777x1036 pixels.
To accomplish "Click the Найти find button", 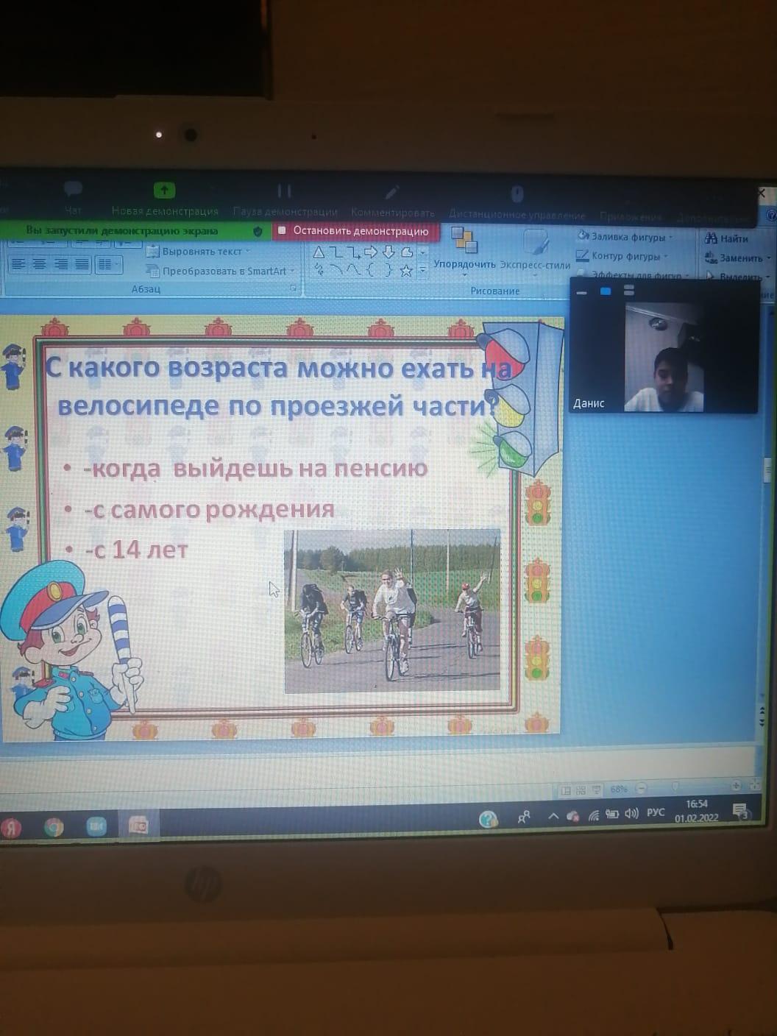I will pos(725,238).
